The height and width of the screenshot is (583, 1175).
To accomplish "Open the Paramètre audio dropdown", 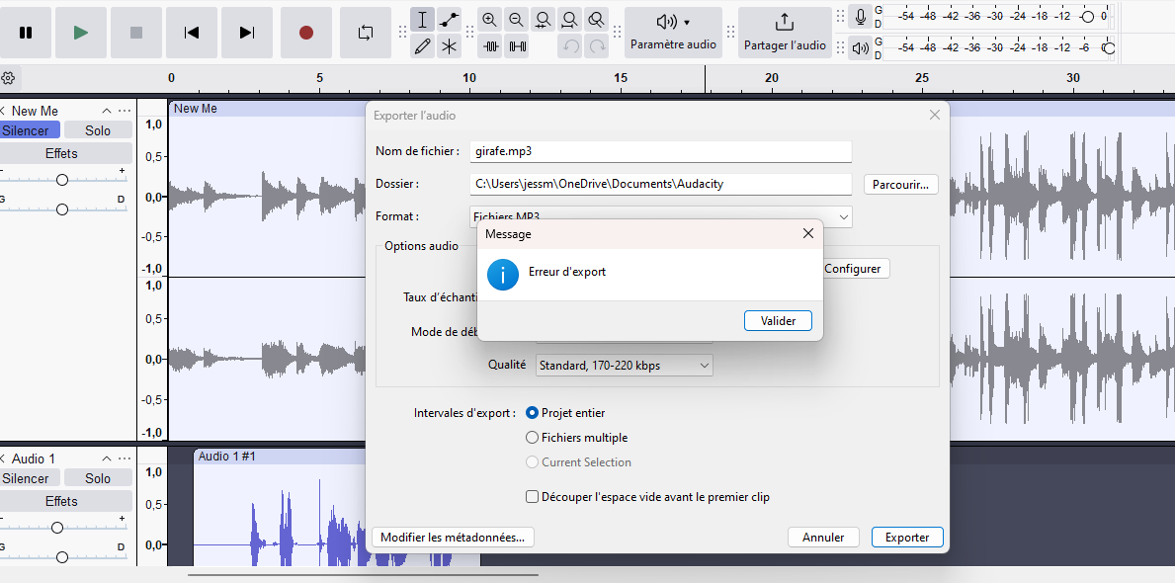I will [x=673, y=33].
